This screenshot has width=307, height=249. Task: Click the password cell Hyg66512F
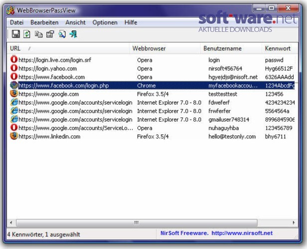tap(279, 69)
